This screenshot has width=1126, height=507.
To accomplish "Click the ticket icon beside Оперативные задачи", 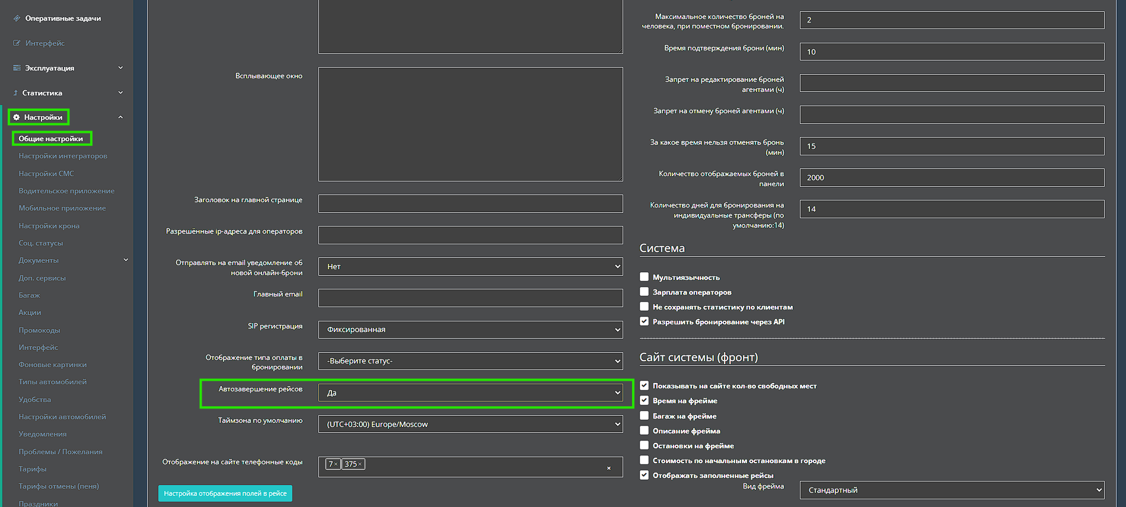I will (x=17, y=18).
